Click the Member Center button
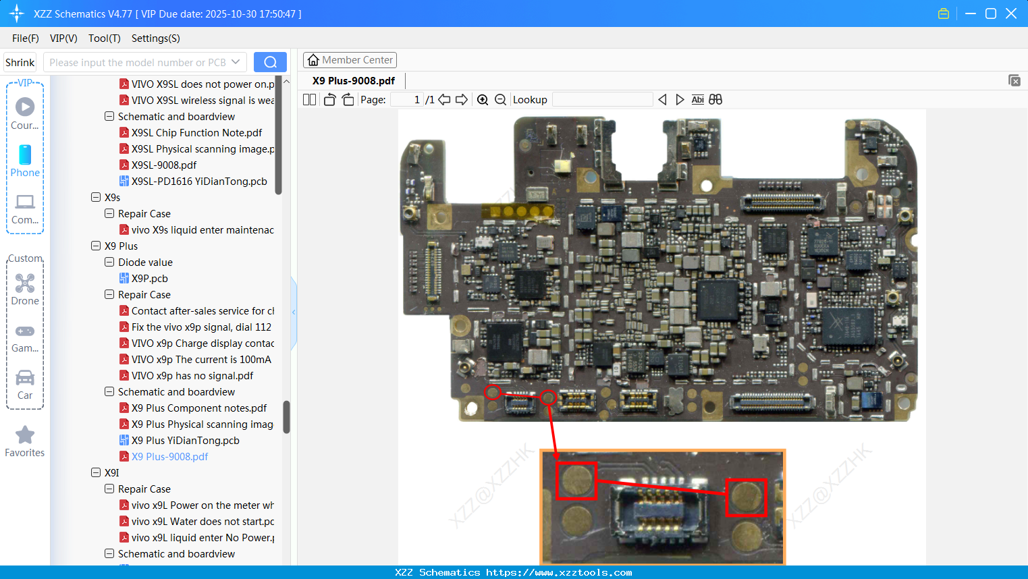Image resolution: width=1028 pixels, height=579 pixels. [350, 60]
